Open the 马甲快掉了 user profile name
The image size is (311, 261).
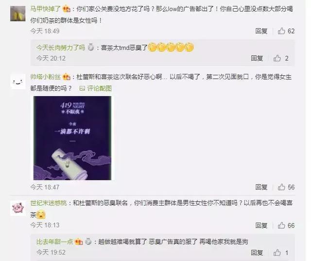coord(45,9)
